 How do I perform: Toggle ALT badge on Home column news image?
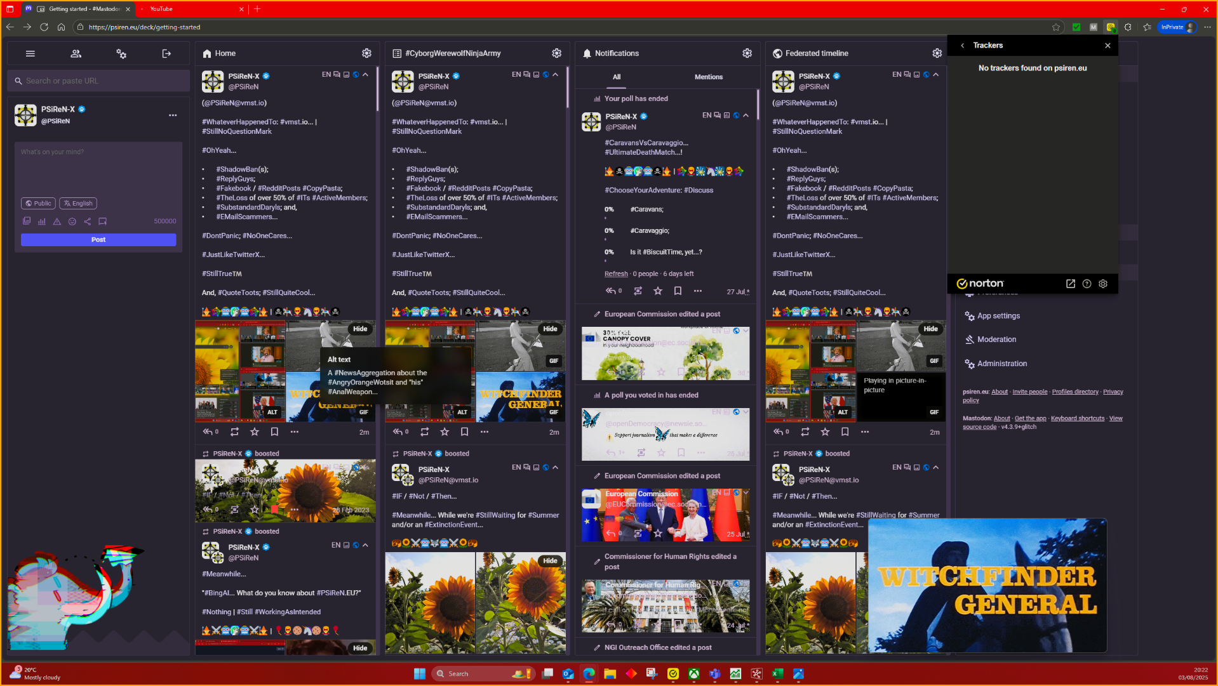[x=272, y=412]
